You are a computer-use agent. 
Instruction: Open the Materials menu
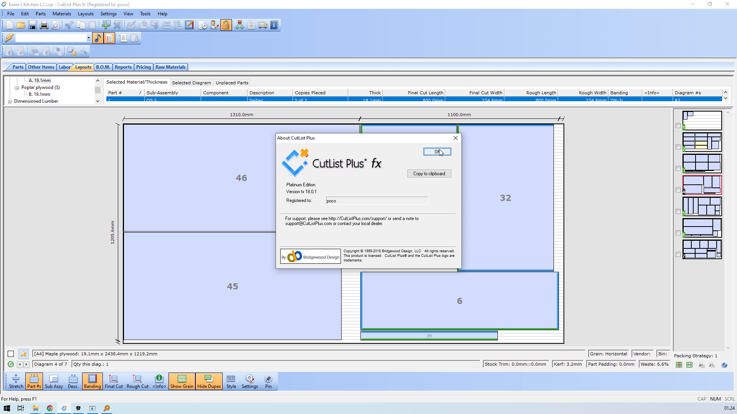[x=61, y=14]
